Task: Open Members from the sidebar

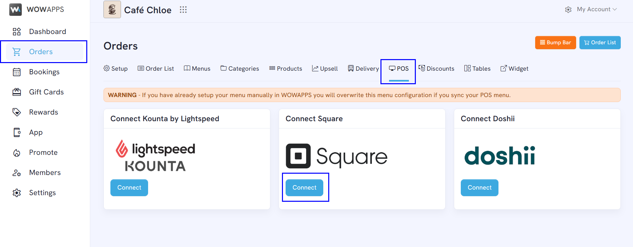Action: [x=44, y=173]
